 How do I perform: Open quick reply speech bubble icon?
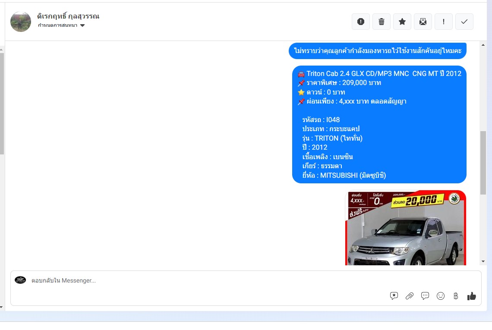(425, 296)
